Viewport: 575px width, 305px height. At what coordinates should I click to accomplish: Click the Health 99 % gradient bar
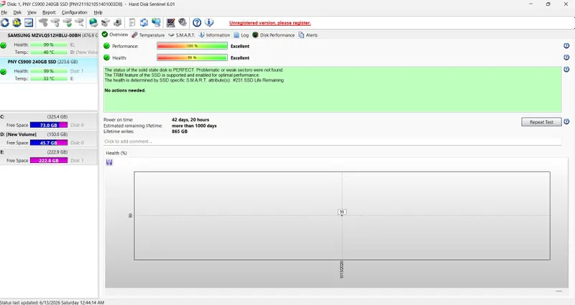(x=192, y=58)
